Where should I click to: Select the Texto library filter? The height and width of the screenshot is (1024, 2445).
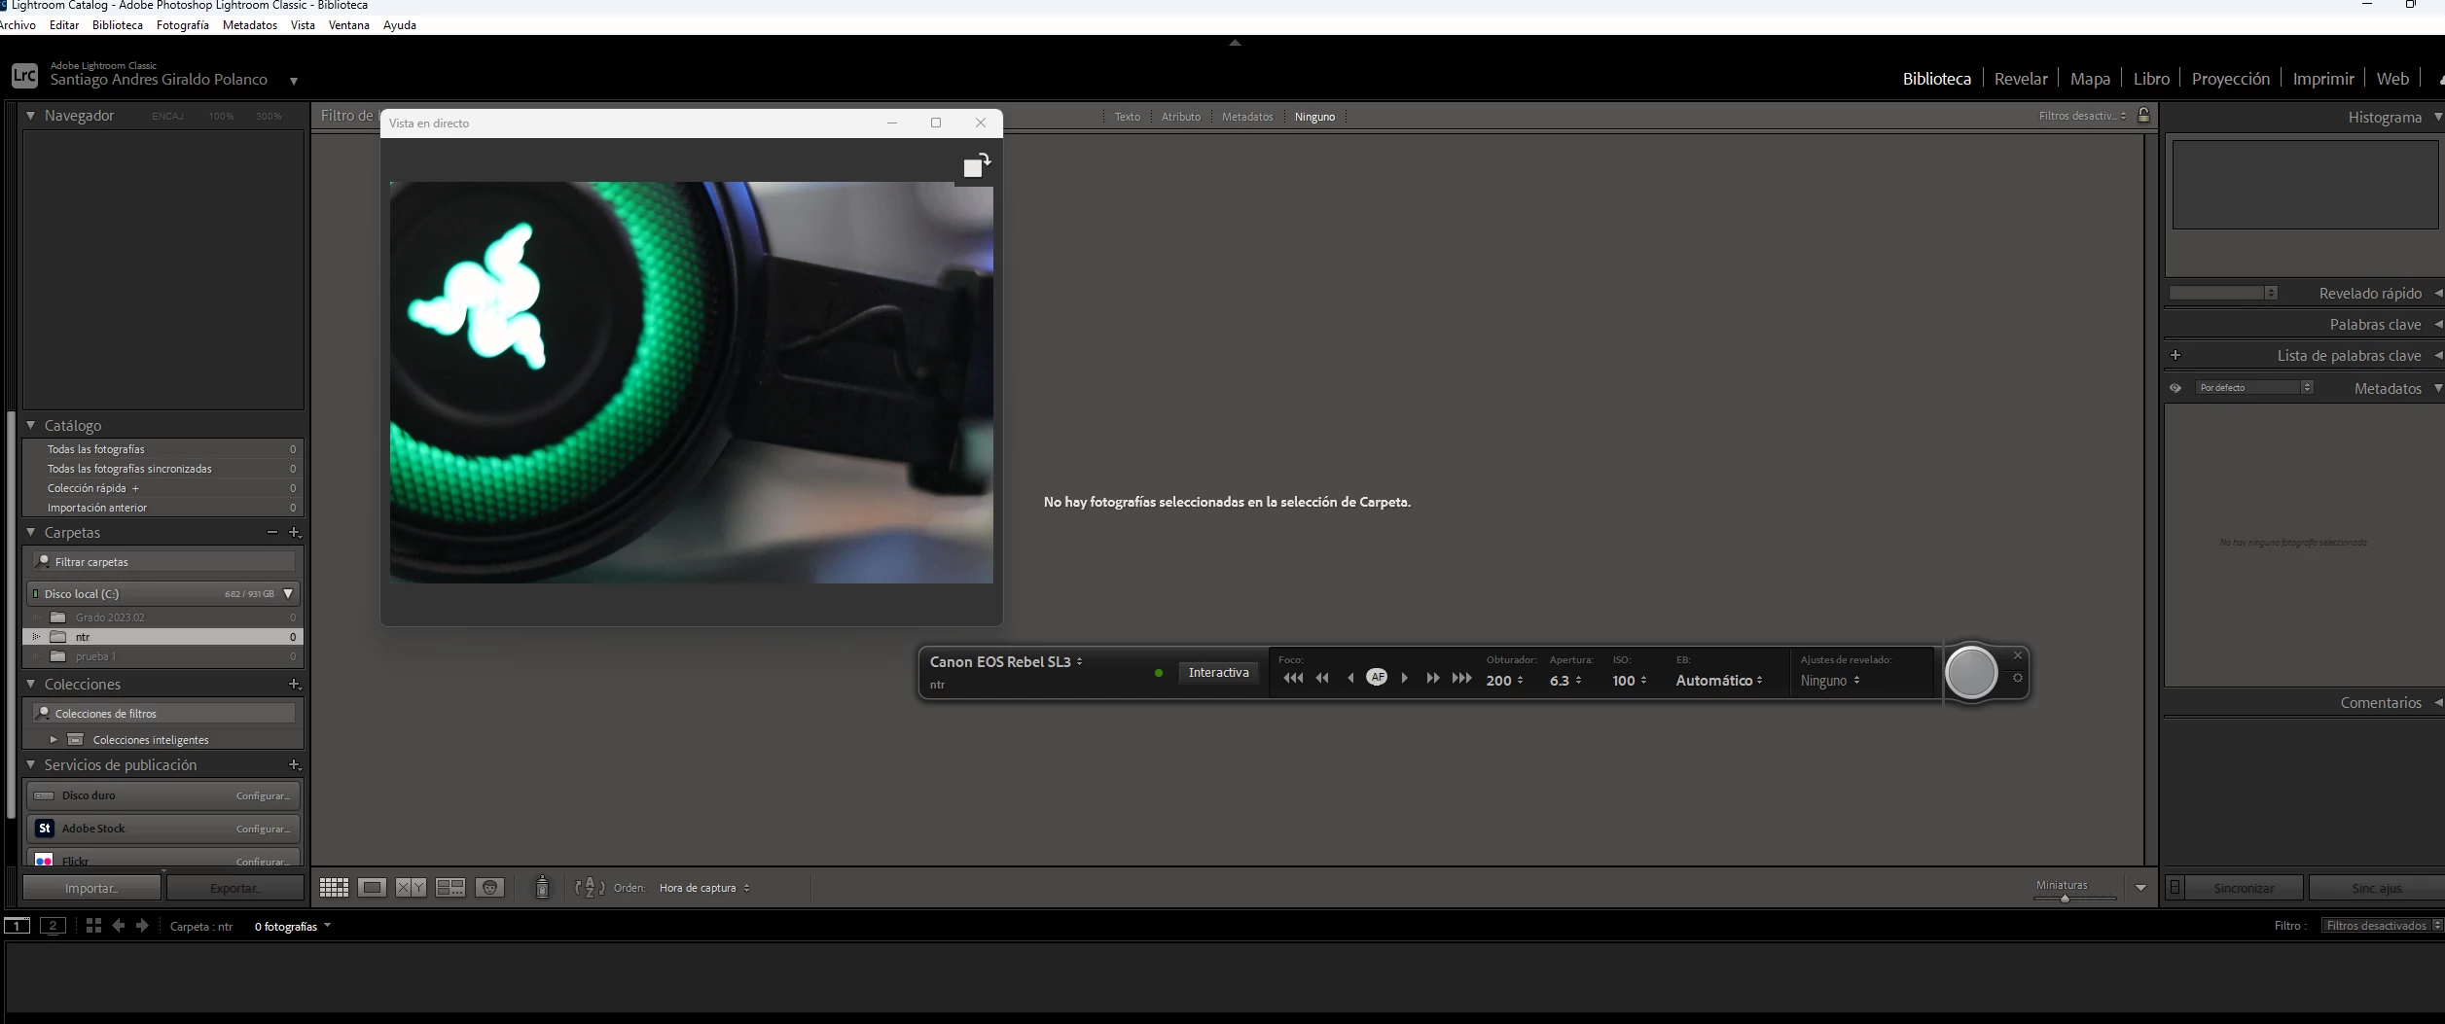(1127, 117)
